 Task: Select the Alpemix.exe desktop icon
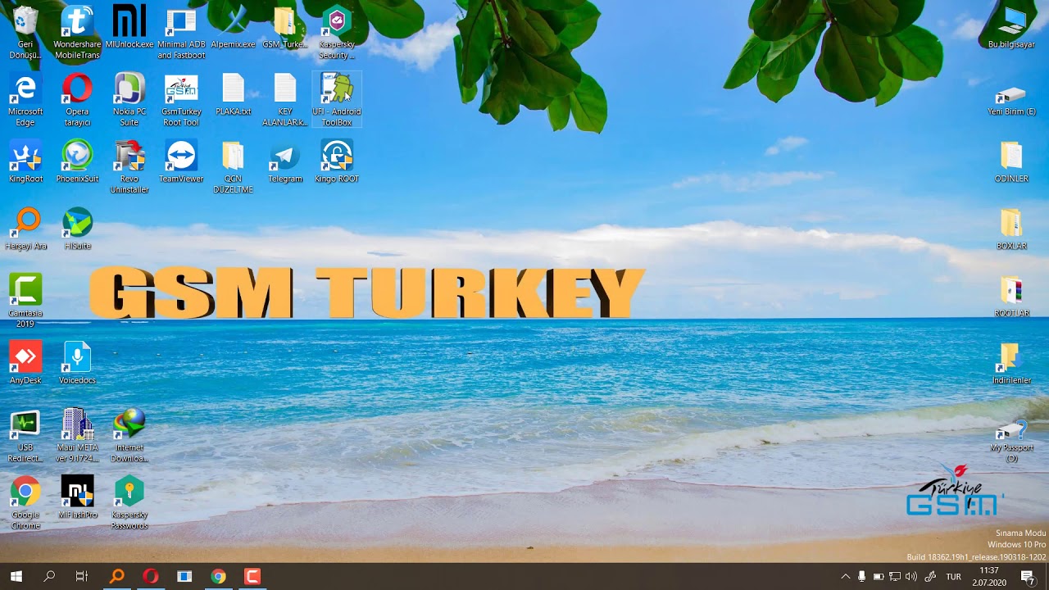tap(233, 28)
